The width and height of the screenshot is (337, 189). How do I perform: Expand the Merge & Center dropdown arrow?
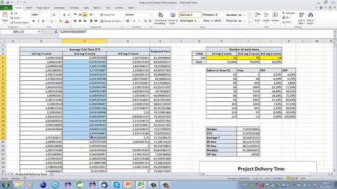pos(122,21)
